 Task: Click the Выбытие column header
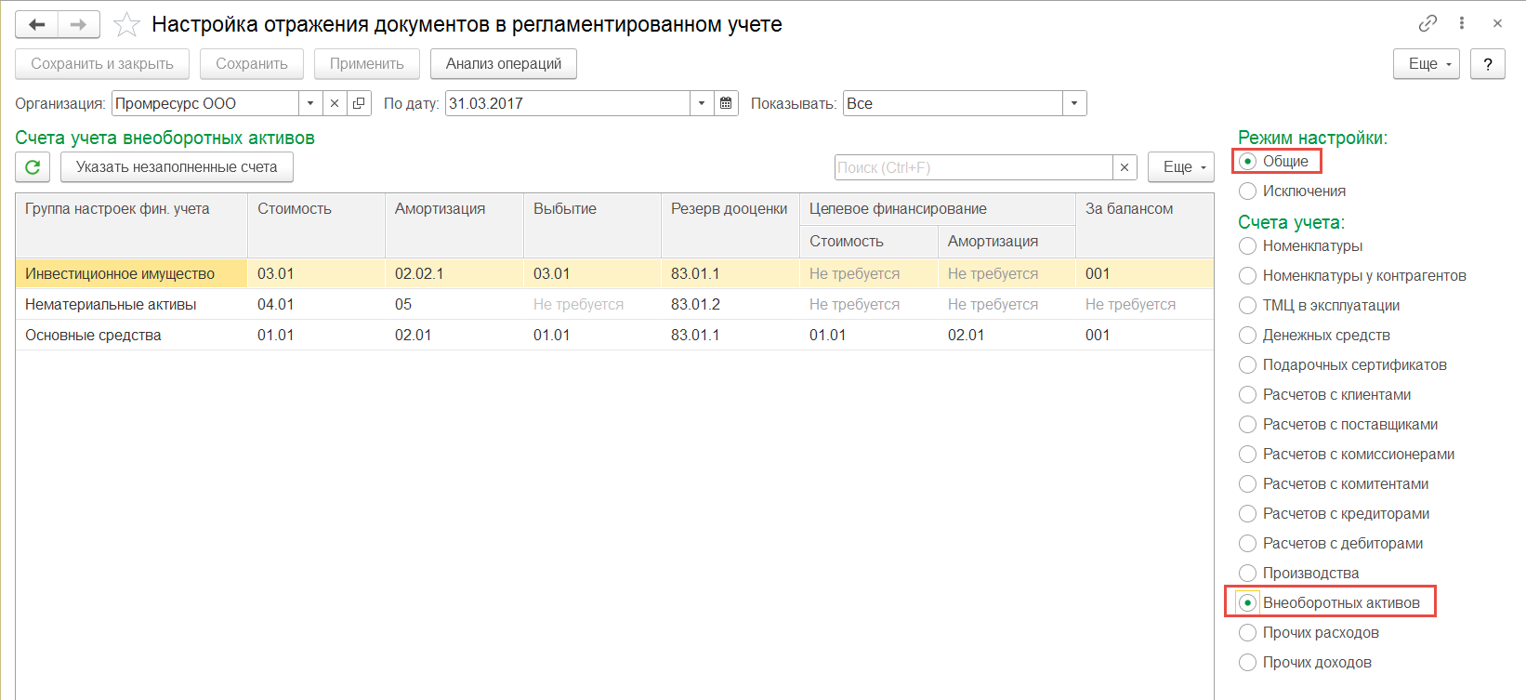coord(592,225)
